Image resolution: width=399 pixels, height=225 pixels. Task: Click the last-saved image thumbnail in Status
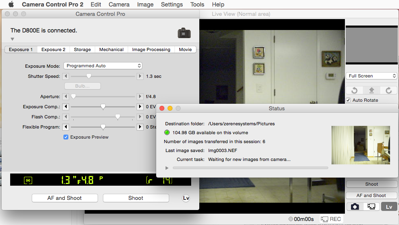(x=361, y=145)
